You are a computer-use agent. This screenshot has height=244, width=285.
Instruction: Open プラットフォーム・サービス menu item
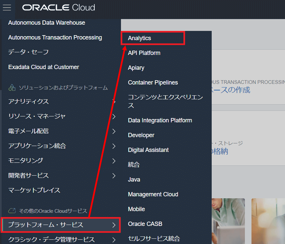[46, 225]
